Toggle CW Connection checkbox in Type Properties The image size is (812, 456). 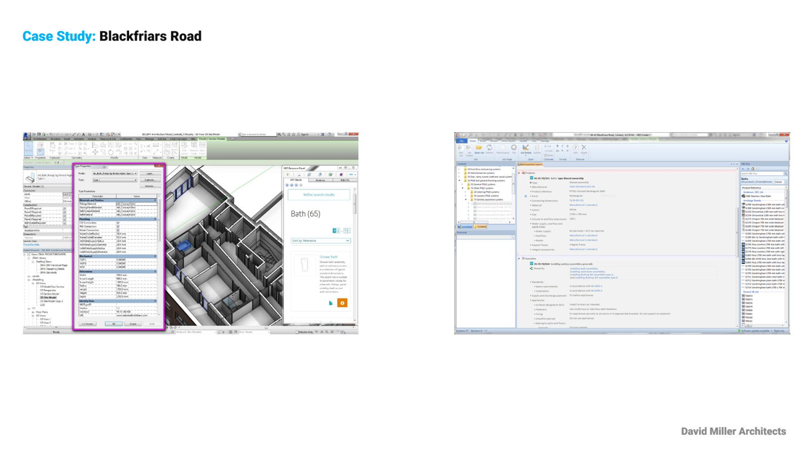coord(118,223)
